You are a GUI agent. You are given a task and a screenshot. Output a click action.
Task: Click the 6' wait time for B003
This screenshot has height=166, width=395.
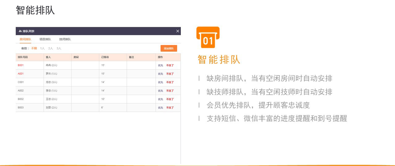click(102, 108)
